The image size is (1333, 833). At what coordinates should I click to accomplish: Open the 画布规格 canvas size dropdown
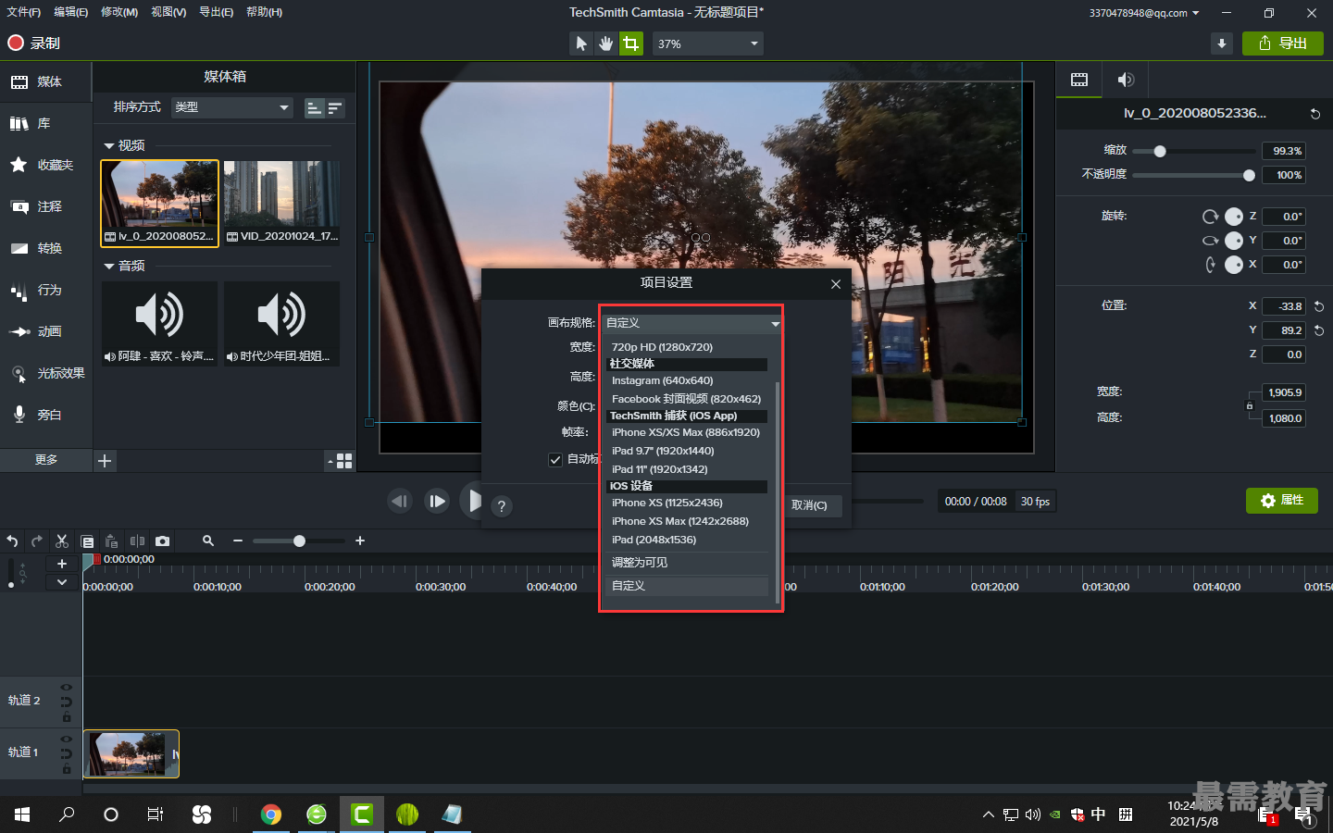(x=691, y=323)
